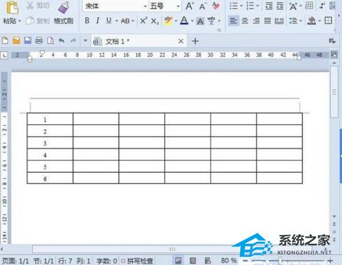
Task: Open the font name 宋体 dropdown
Action: [x=145, y=6]
